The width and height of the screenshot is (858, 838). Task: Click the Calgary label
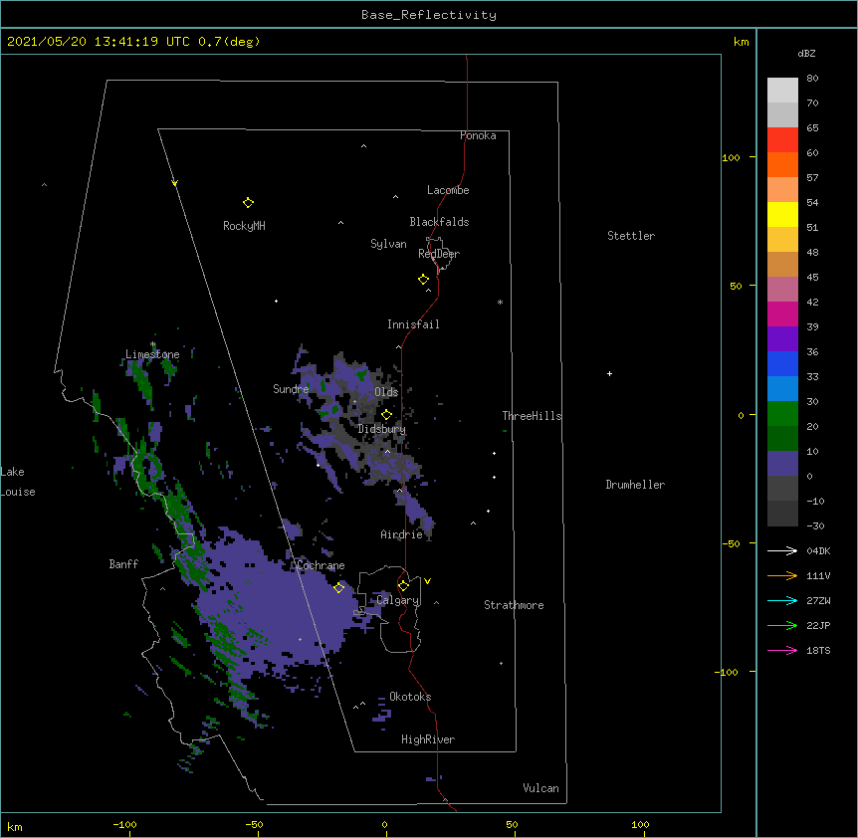[397, 600]
